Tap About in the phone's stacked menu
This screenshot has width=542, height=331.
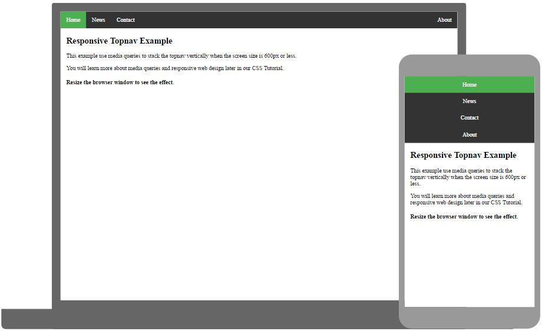point(469,135)
